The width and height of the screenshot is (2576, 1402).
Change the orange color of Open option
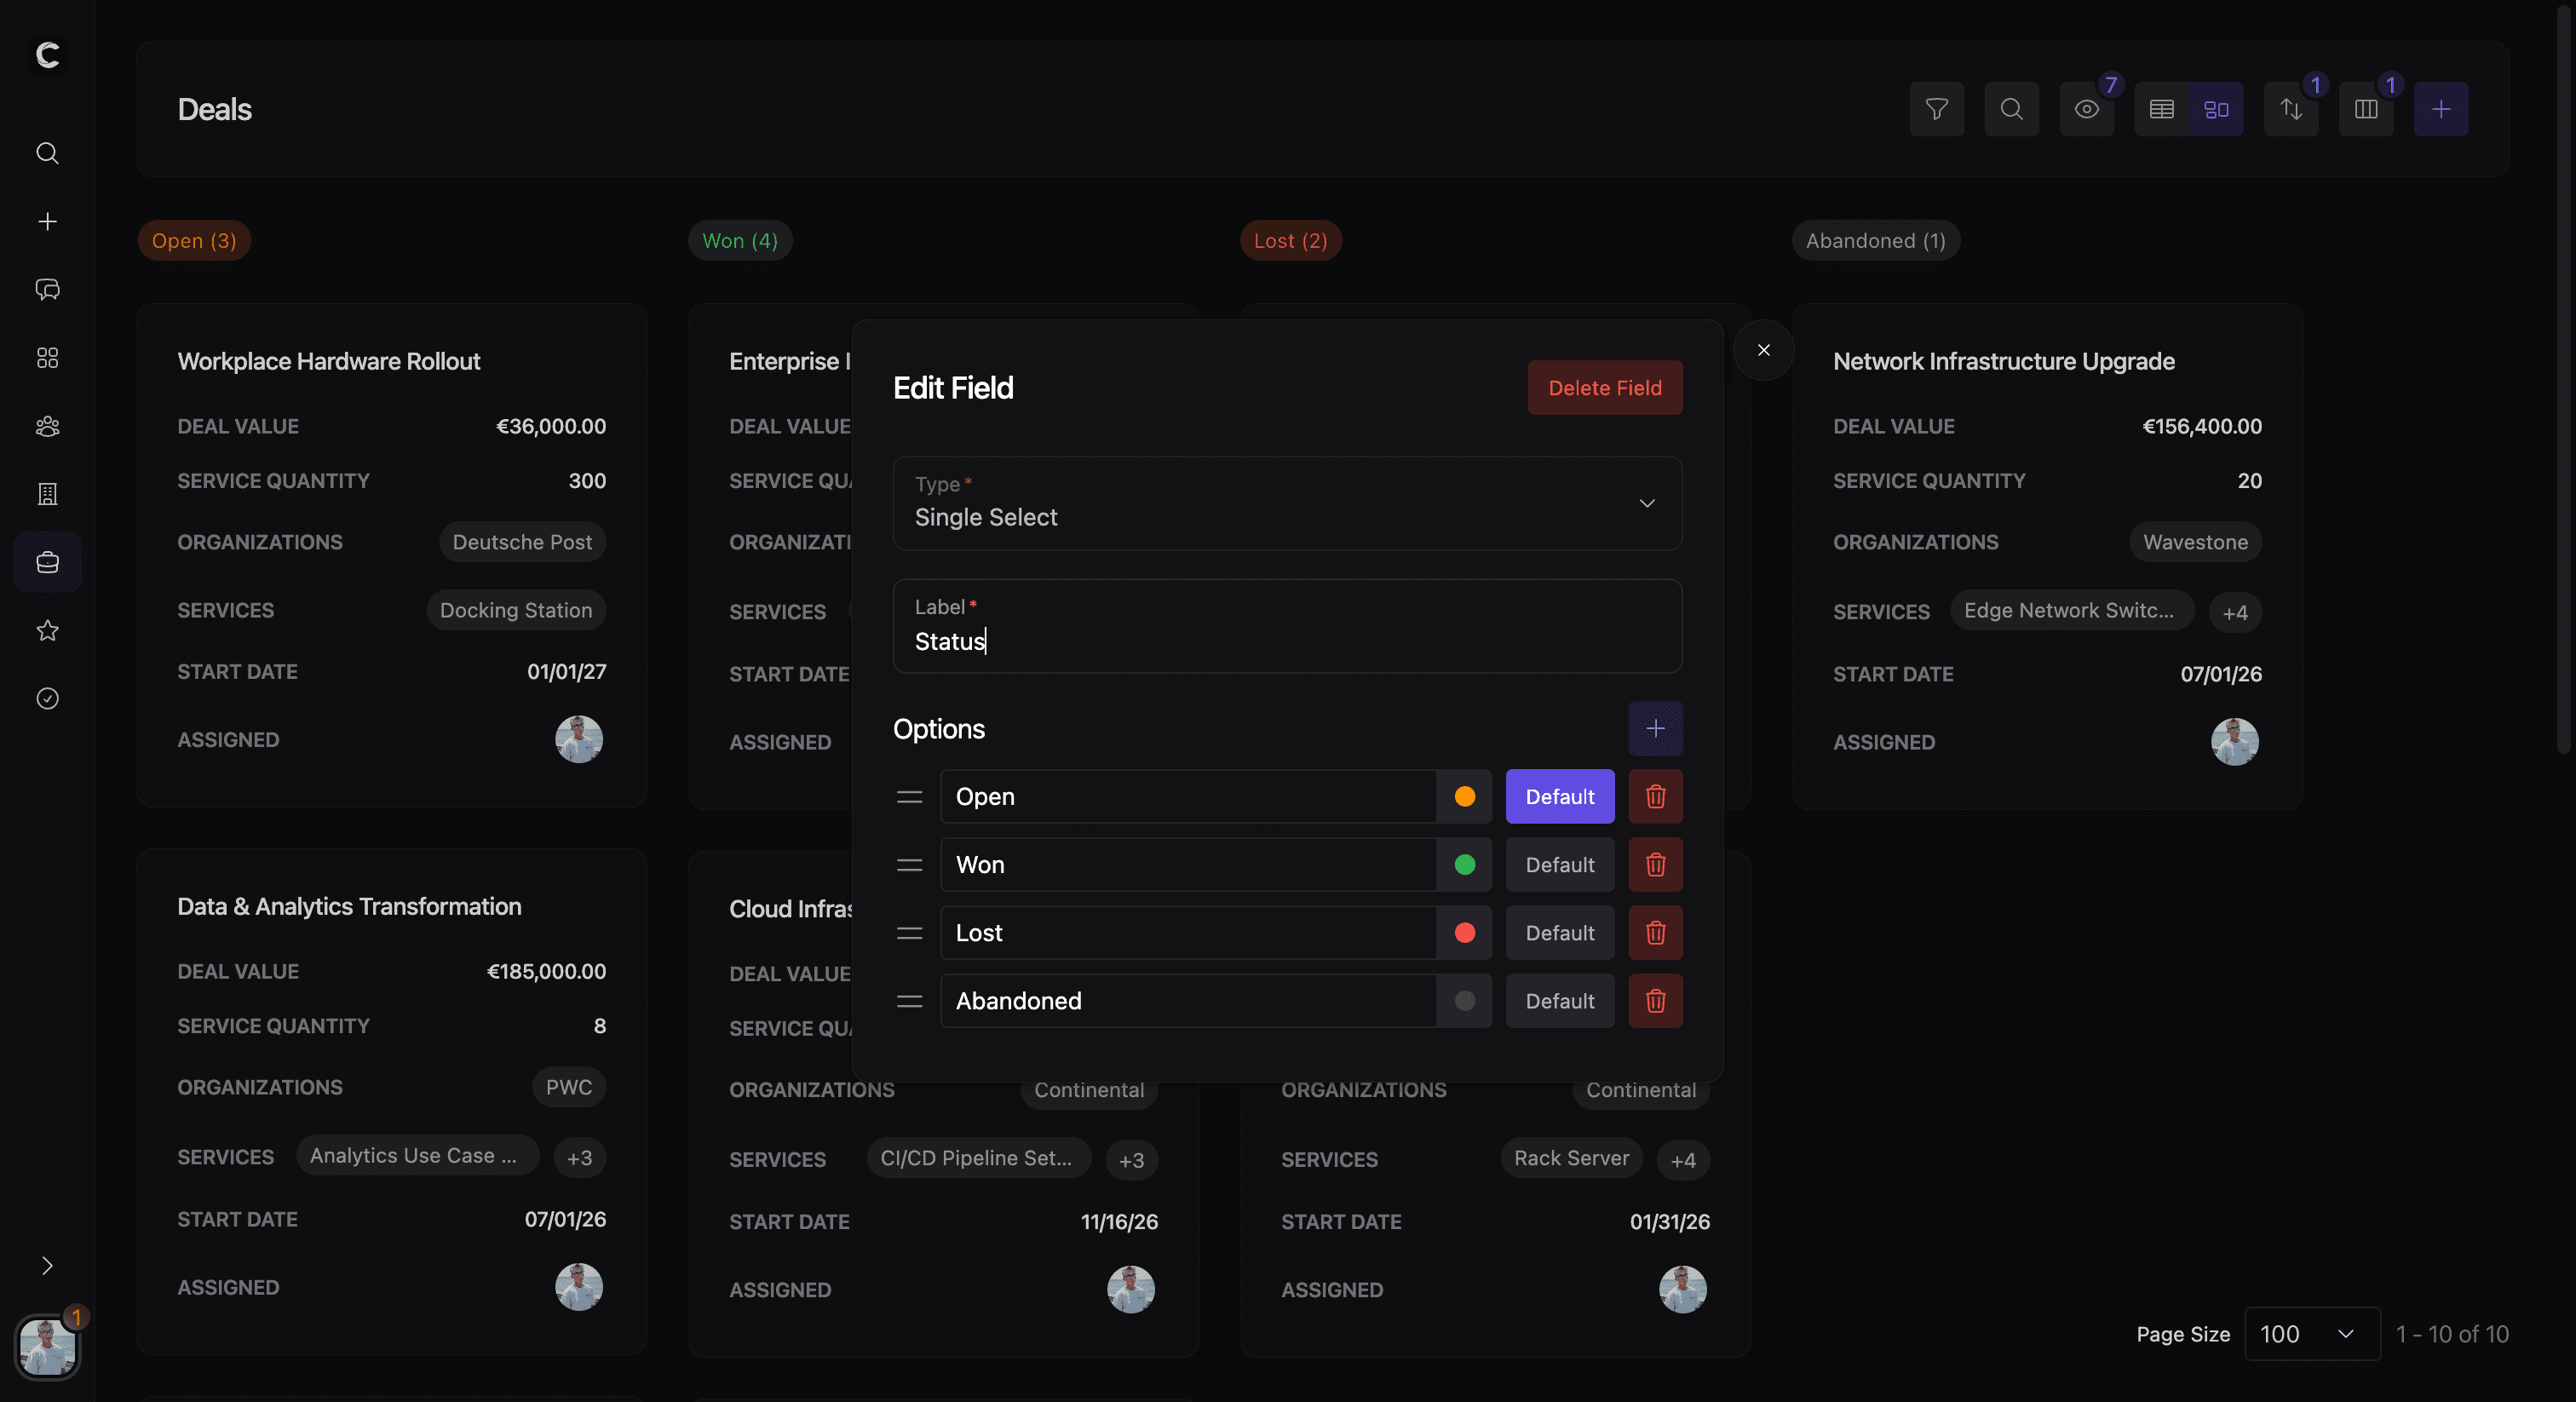(x=1464, y=797)
